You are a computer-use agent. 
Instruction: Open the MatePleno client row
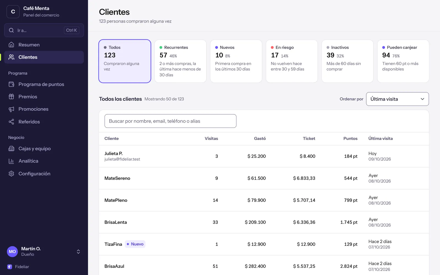(264, 200)
